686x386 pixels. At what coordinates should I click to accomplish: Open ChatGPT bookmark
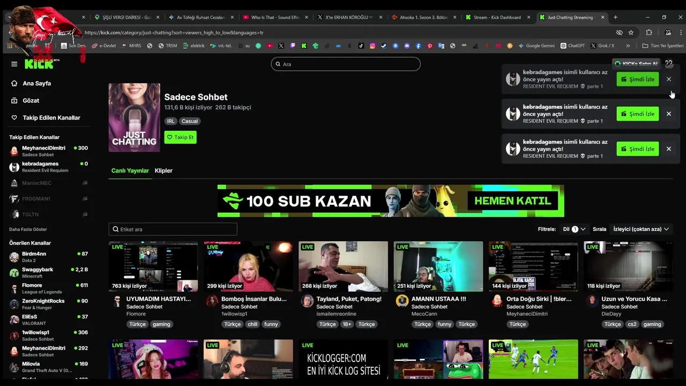572,46
